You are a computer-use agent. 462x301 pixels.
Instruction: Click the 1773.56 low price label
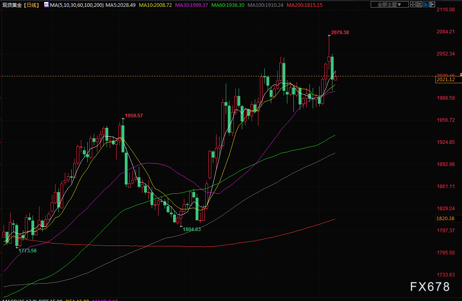(28, 250)
